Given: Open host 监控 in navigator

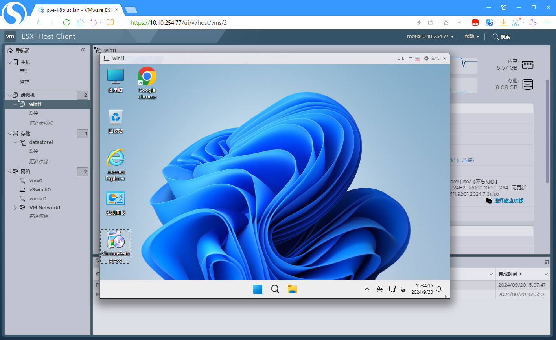Looking at the screenshot, I should pos(25,82).
